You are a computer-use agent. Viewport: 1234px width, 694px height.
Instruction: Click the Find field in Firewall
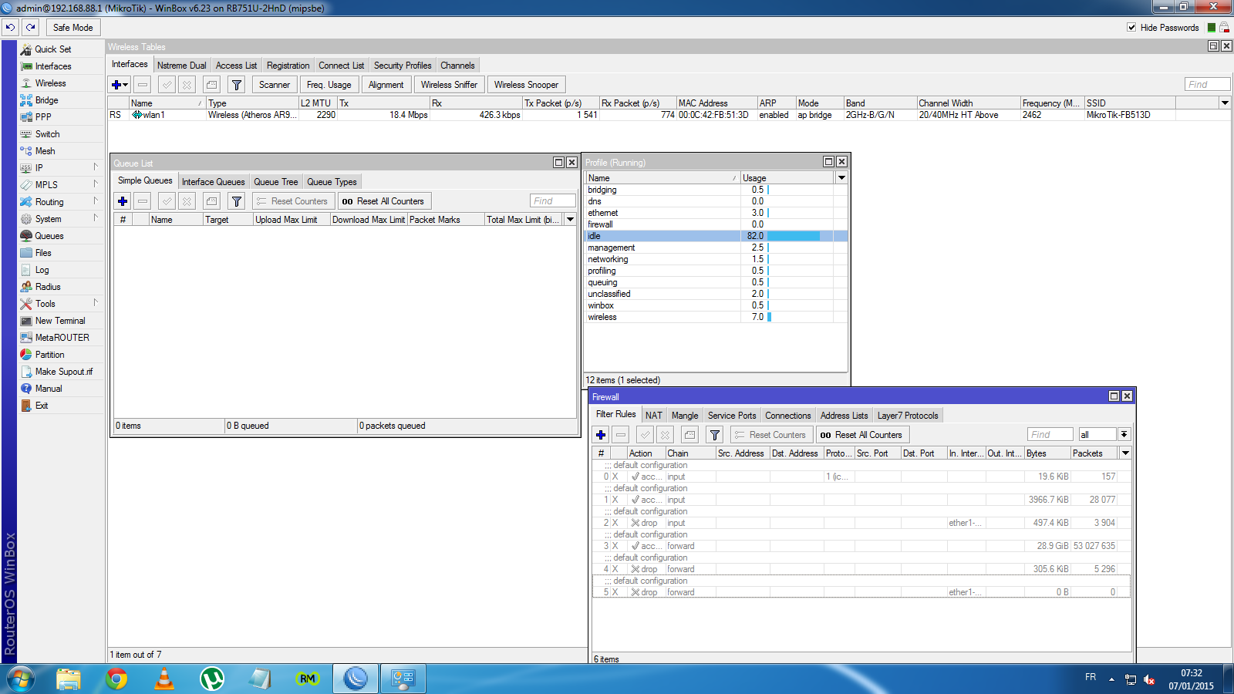(1050, 435)
